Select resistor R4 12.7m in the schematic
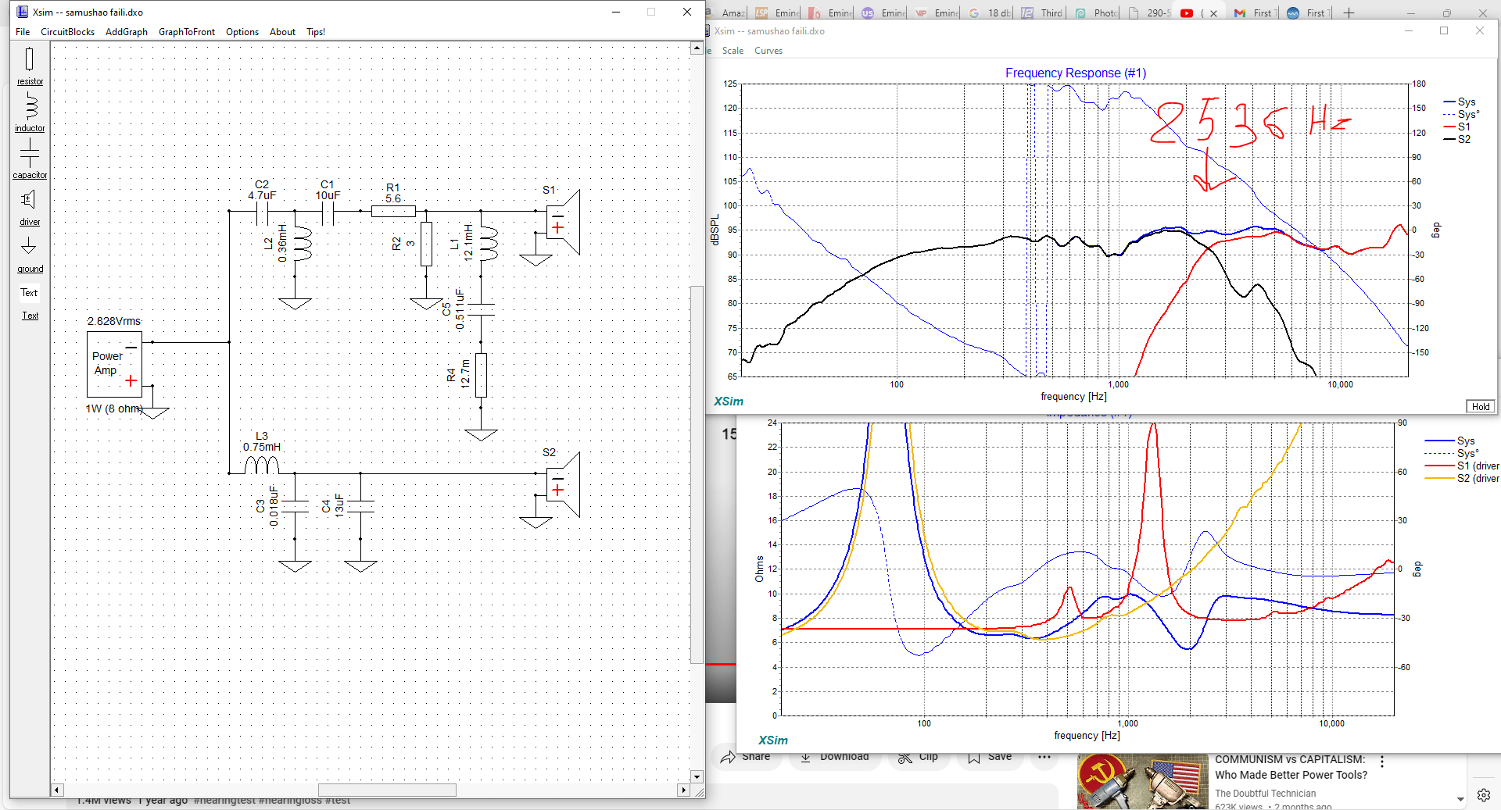This screenshot has width=1501, height=810. point(480,375)
